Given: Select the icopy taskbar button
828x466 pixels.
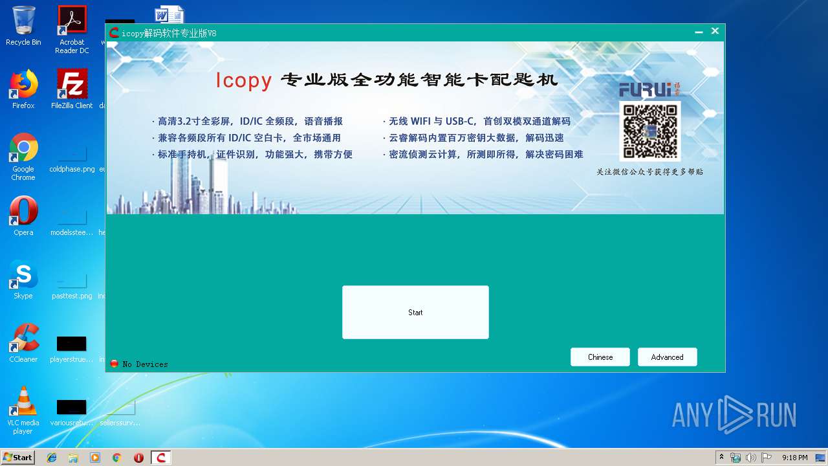Looking at the screenshot, I should pyautogui.click(x=161, y=458).
